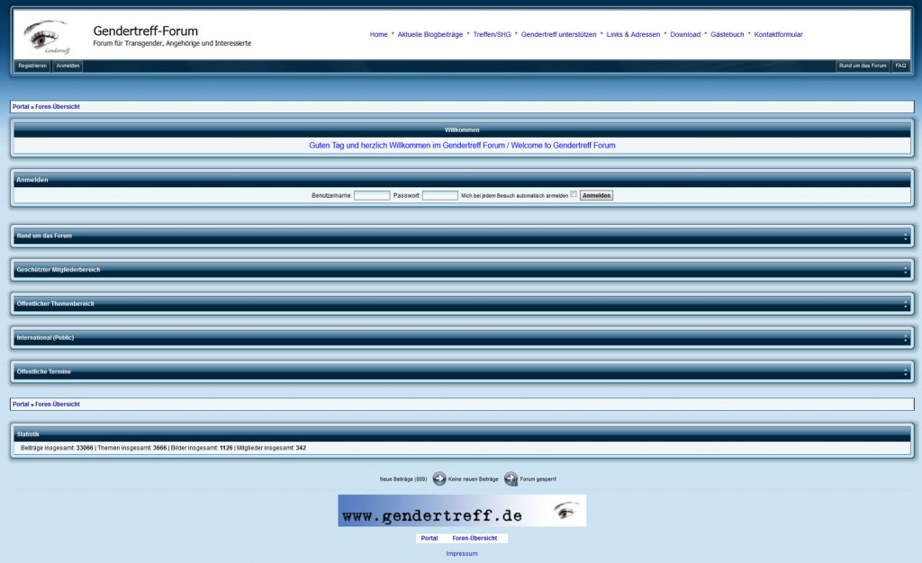Open the Impressum link at bottom

[x=462, y=554]
